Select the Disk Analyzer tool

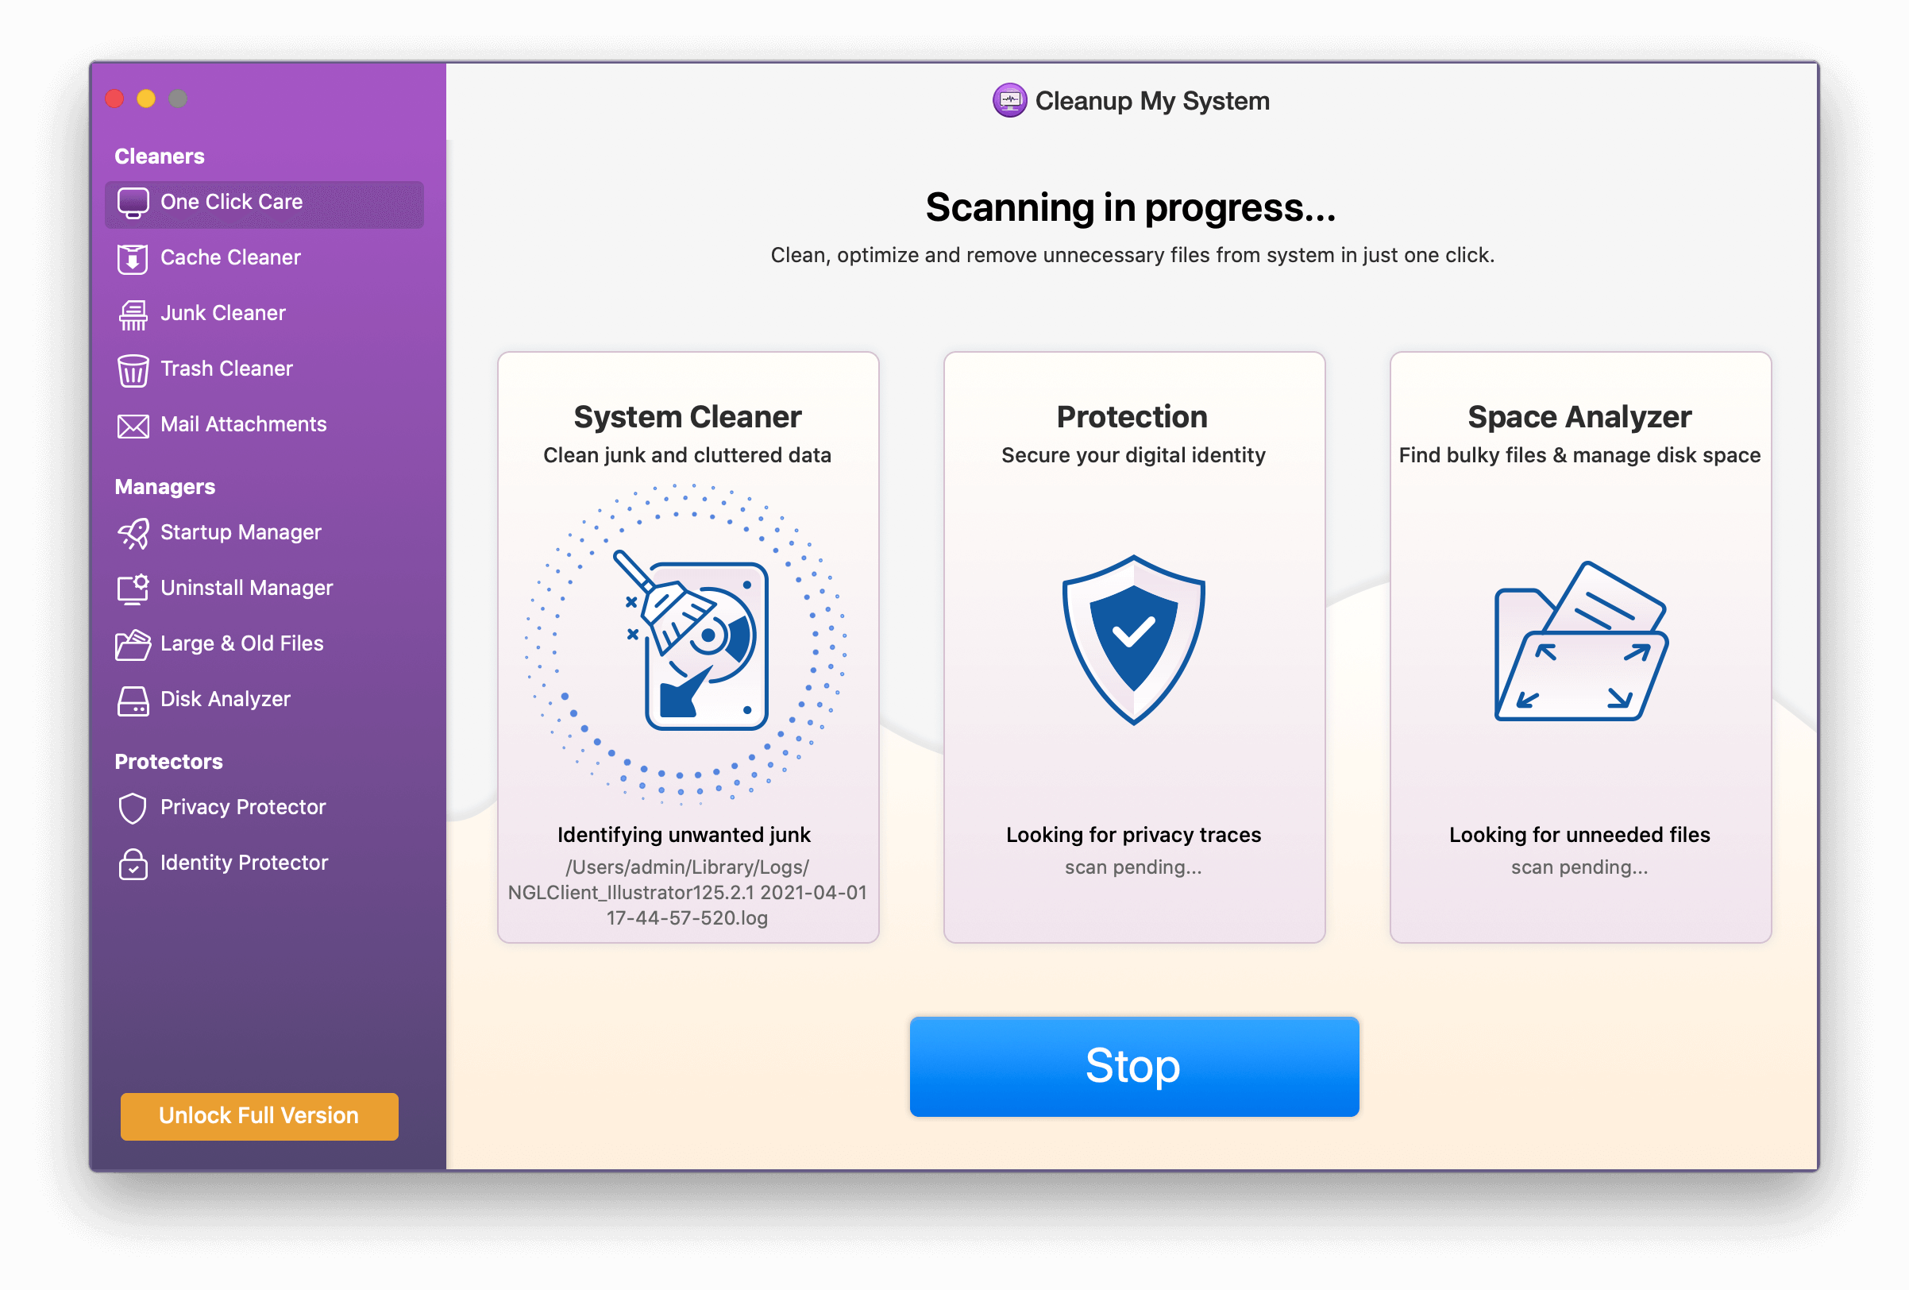[223, 698]
